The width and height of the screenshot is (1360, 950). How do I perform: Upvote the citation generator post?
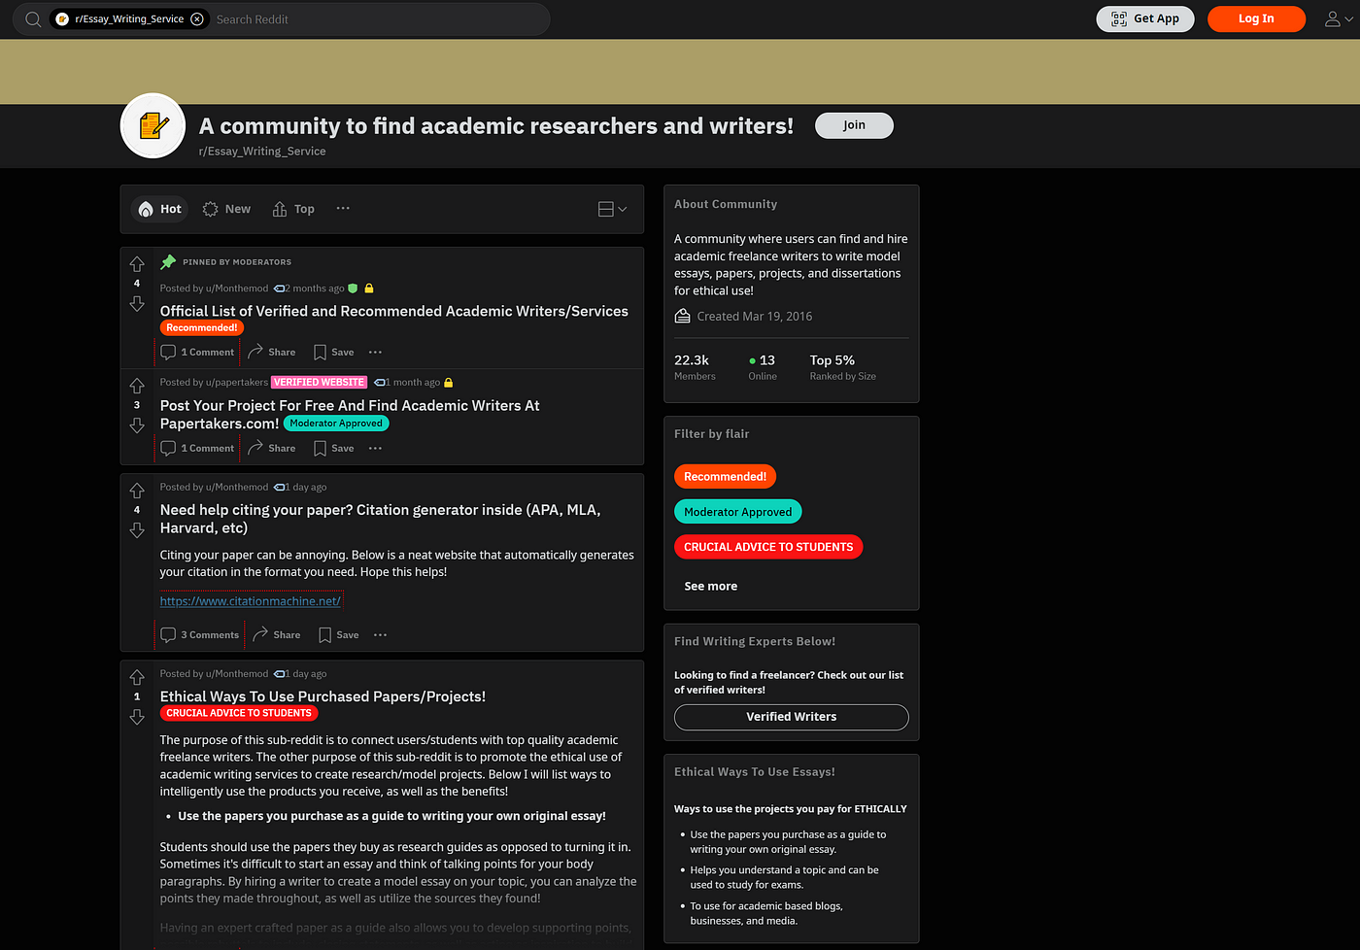pos(137,491)
